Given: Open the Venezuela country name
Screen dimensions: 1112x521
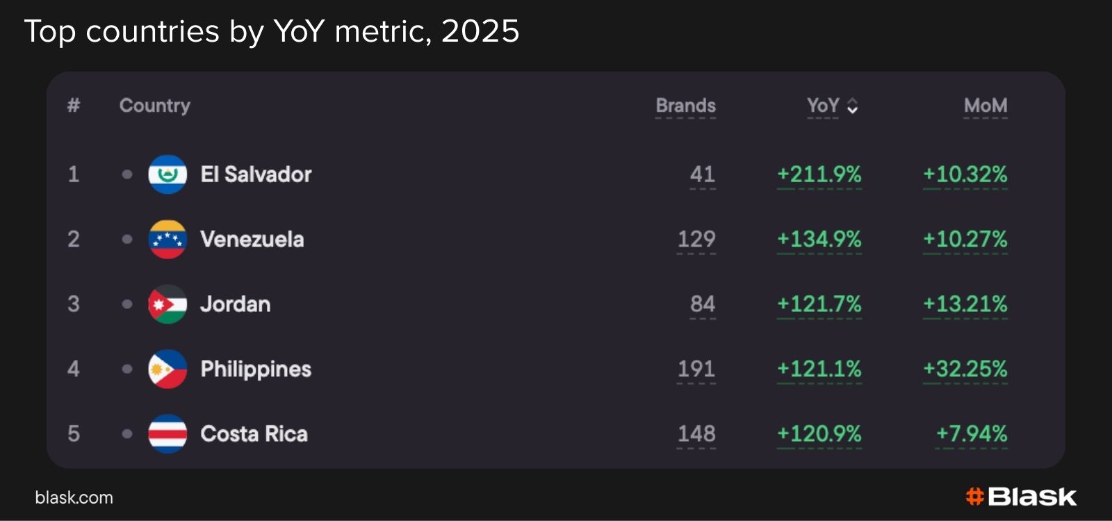Looking at the screenshot, I should [252, 240].
